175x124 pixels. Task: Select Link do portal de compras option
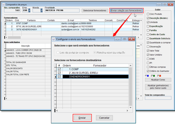point(58,52)
